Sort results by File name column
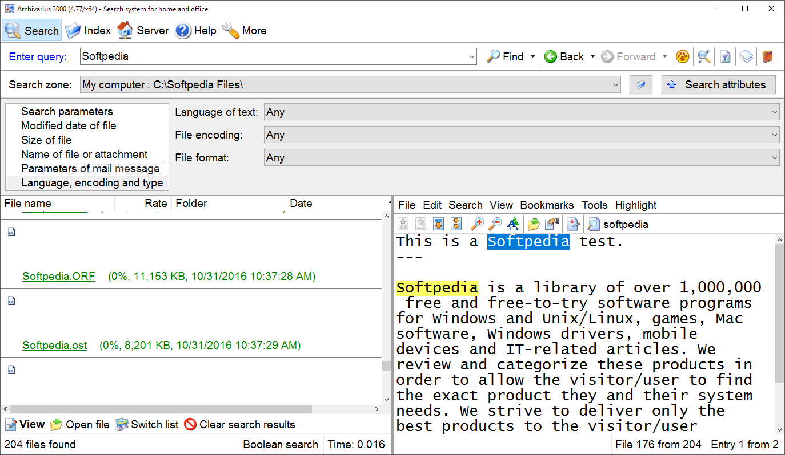785x455 pixels. tap(57, 204)
